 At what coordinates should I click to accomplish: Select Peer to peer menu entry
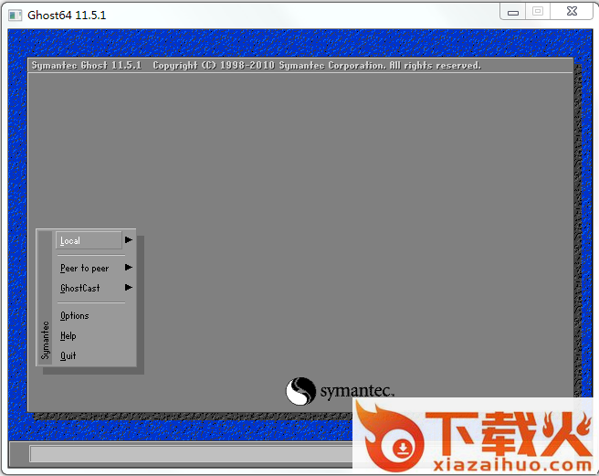click(84, 268)
